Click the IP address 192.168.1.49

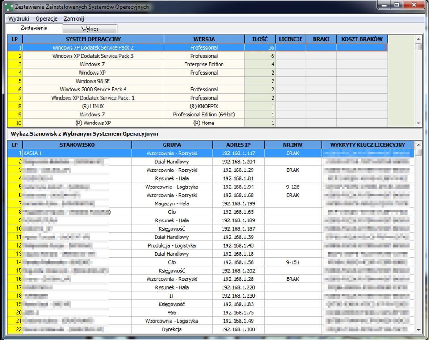238,321
